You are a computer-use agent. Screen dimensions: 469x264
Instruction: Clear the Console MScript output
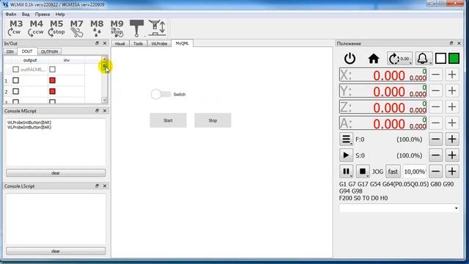click(x=56, y=173)
